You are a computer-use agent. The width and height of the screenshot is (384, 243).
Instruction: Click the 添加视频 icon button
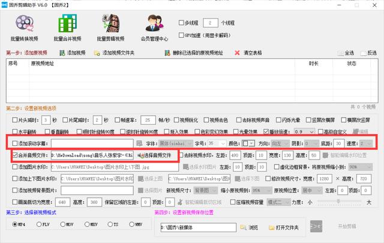[x=62, y=53]
